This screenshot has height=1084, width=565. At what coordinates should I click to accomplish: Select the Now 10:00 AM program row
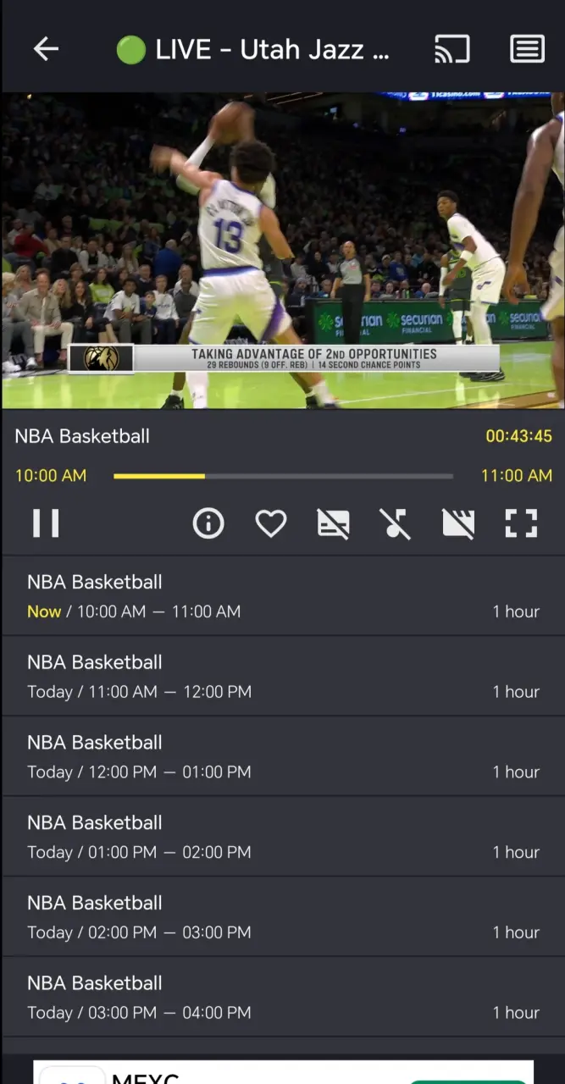tap(283, 596)
